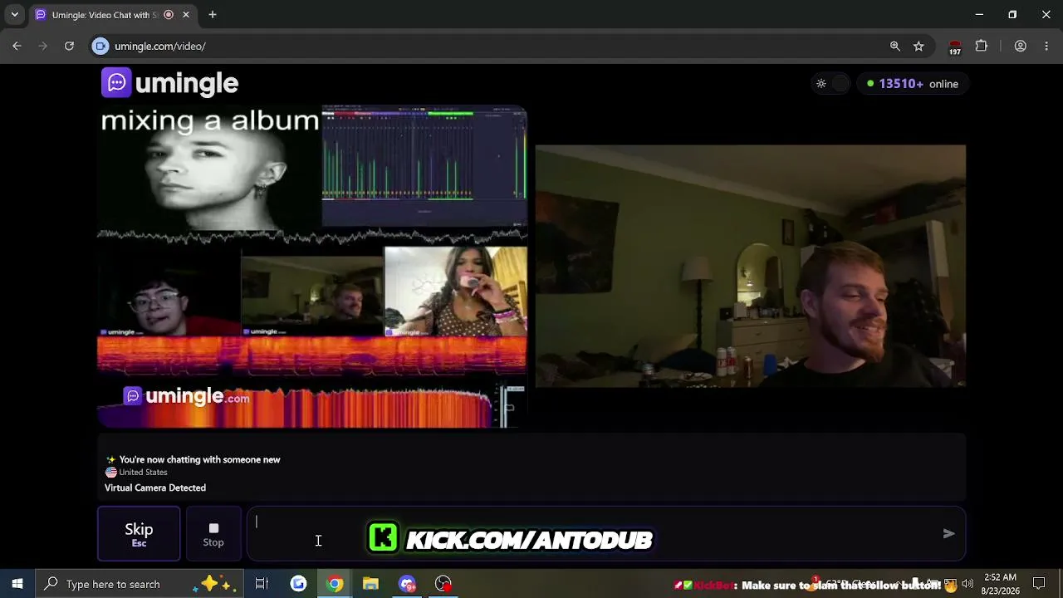Image resolution: width=1063 pixels, height=598 pixels.
Task: Open the taskbar clock and calendar
Action: pyautogui.click(x=999, y=584)
